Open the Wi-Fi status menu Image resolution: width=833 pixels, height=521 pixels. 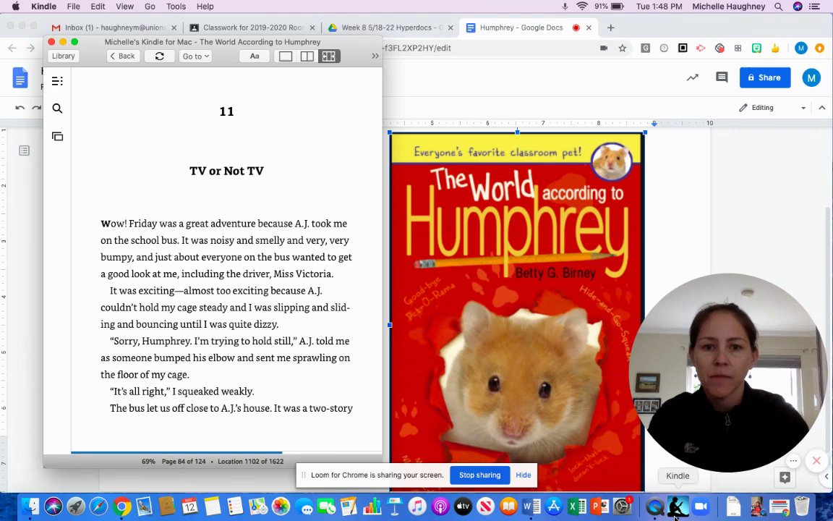pyautogui.click(x=582, y=7)
